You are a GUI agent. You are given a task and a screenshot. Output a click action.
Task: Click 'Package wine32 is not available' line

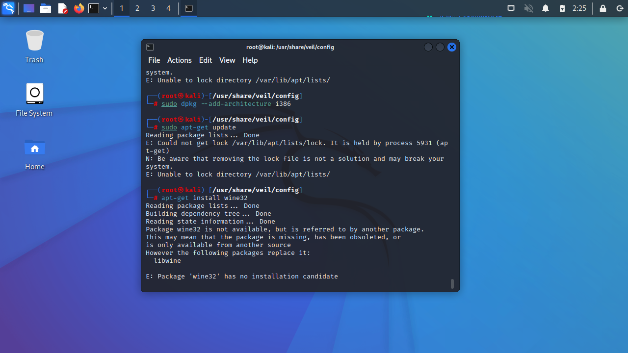pyautogui.click(x=285, y=229)
